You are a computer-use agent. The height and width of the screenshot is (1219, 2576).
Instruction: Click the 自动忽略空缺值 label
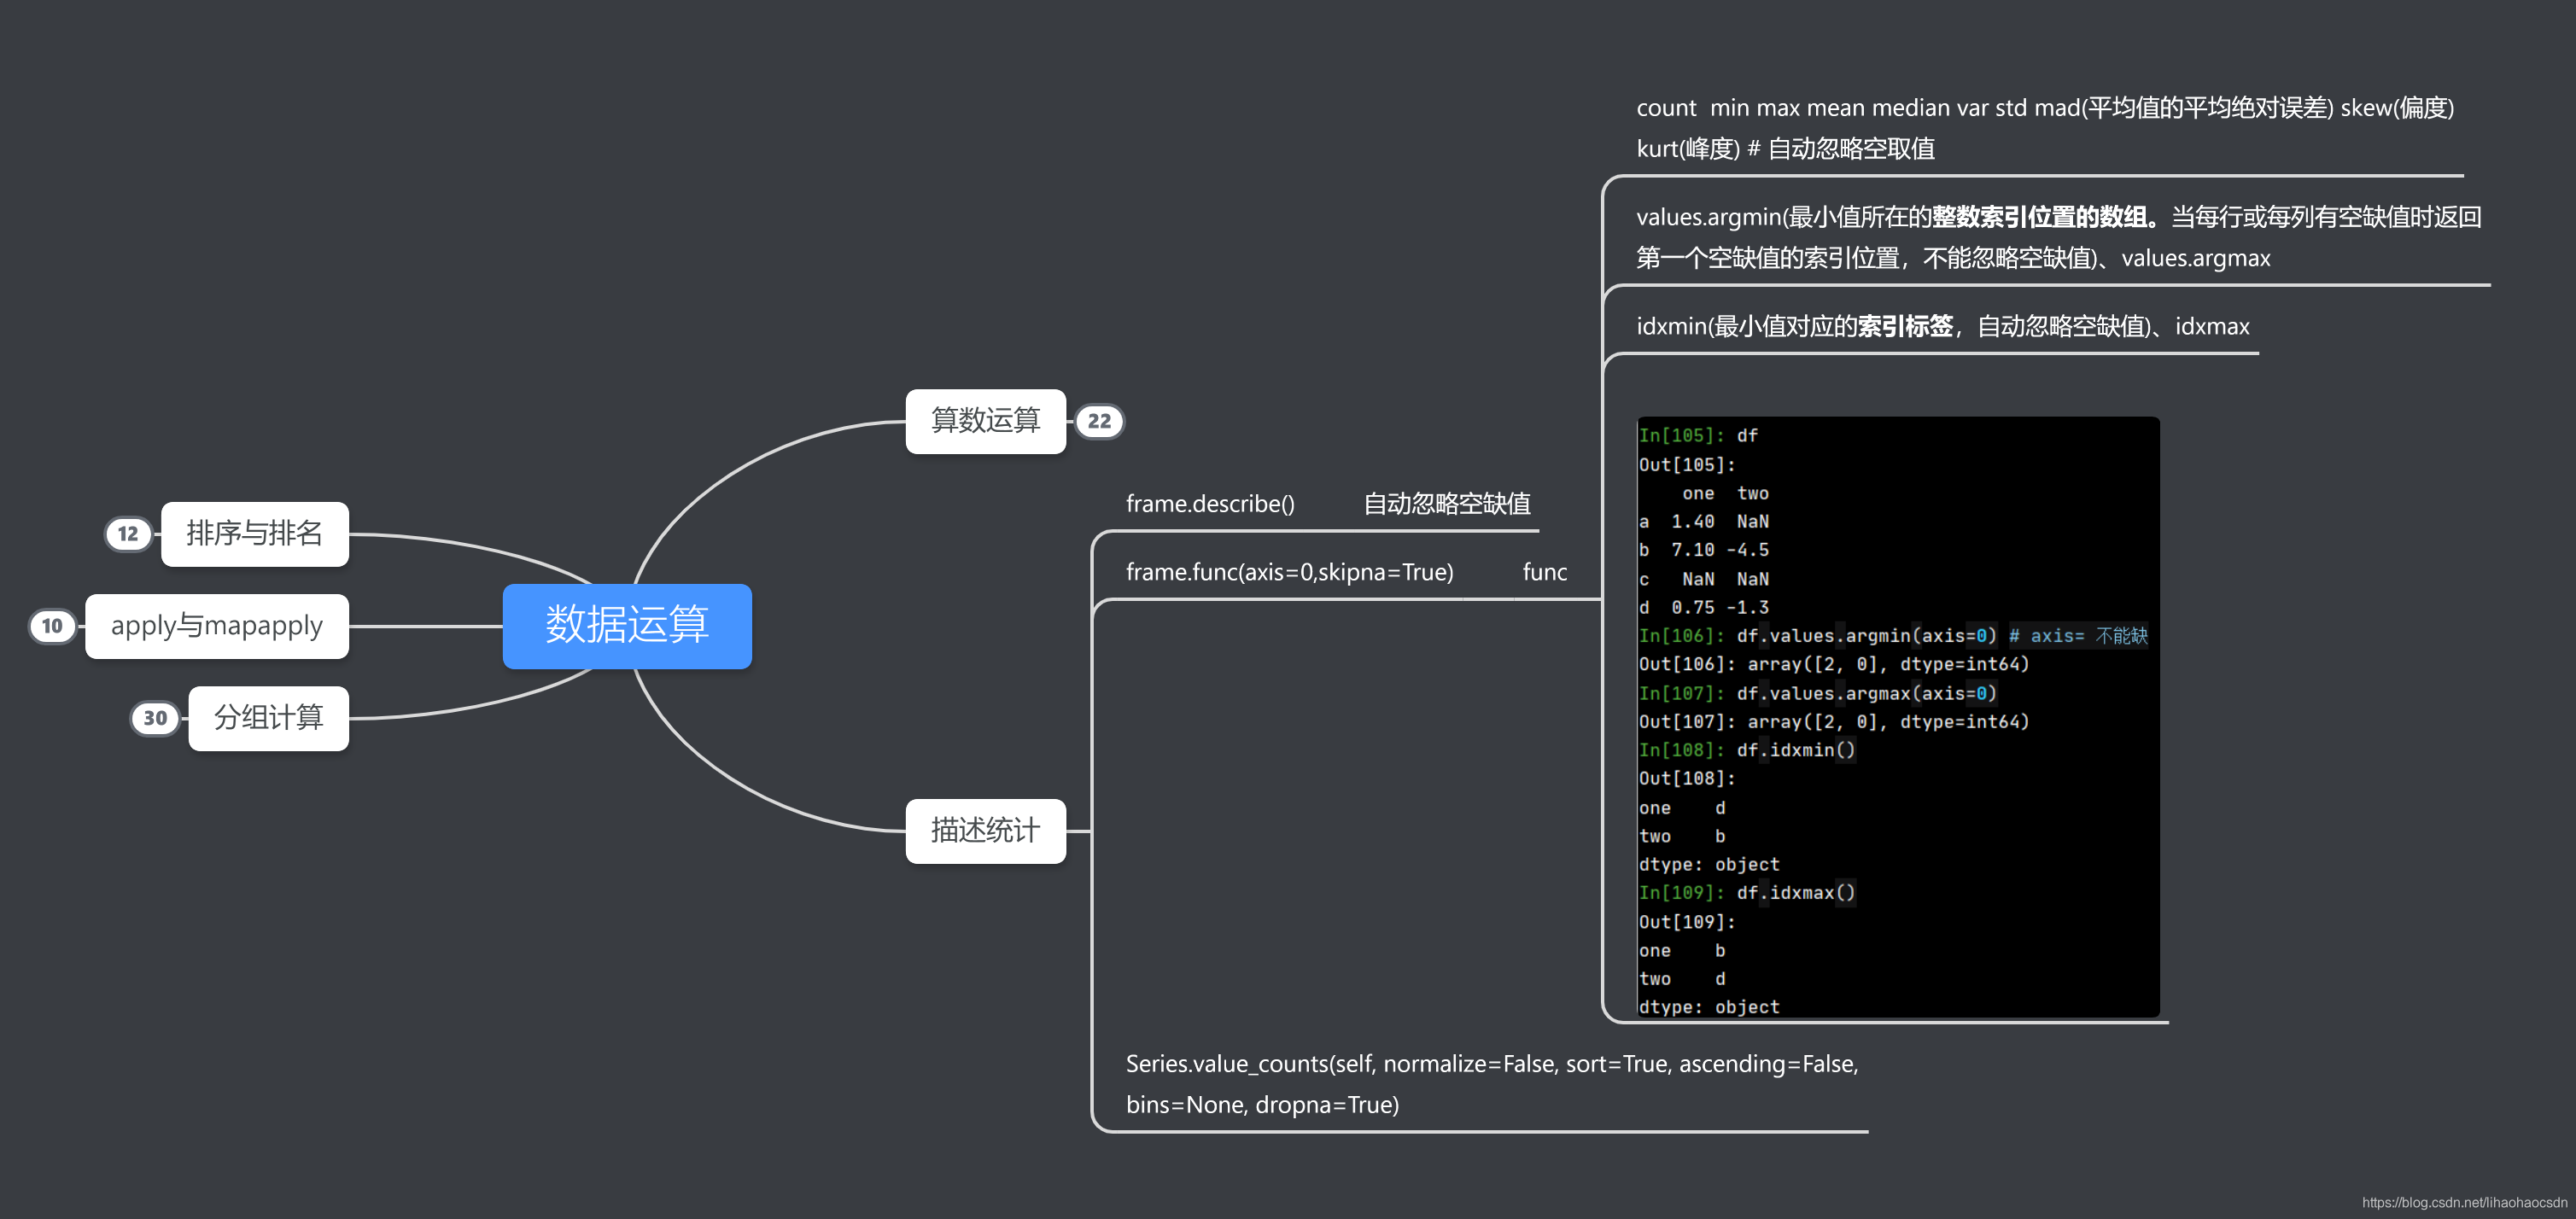pyautogui.click(x=1447, y=503)
